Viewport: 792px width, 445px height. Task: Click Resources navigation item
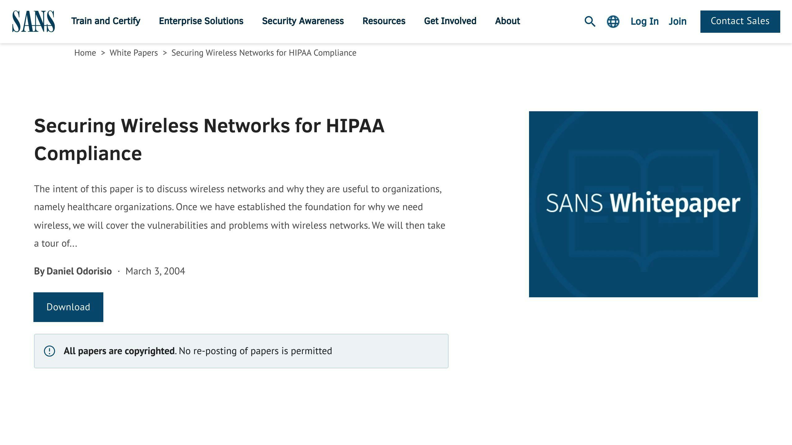[384, 21]
